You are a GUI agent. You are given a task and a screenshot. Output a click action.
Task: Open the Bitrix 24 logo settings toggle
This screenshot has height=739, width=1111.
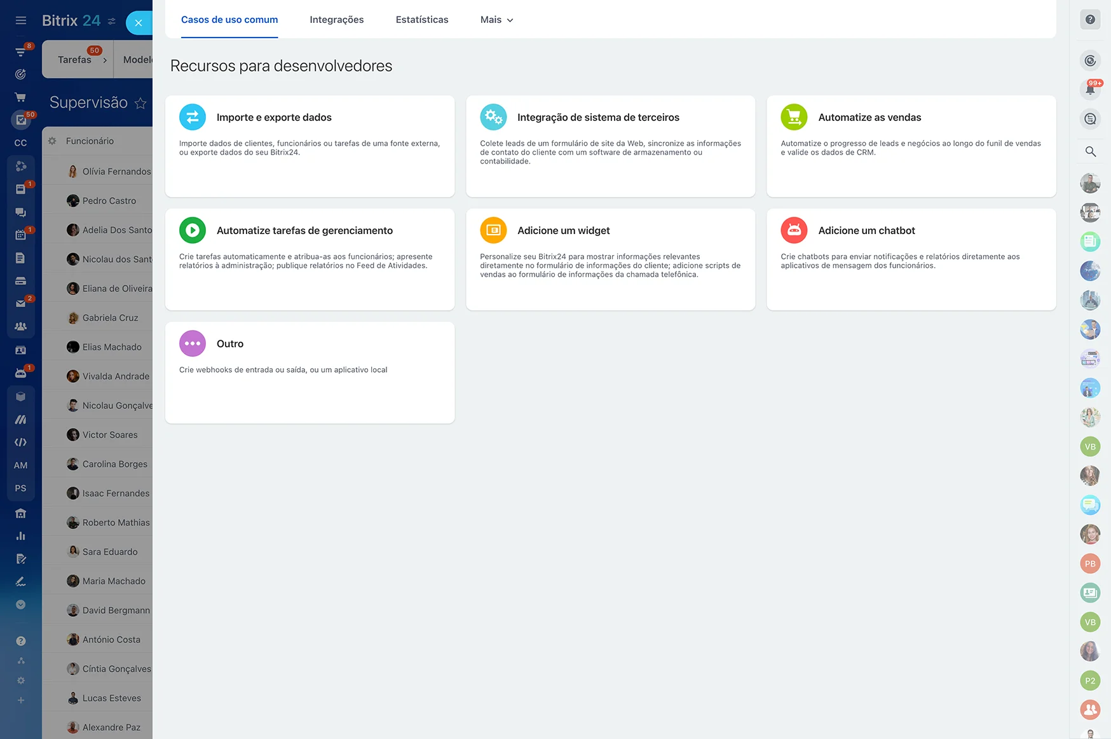click(x=112, y=21)
